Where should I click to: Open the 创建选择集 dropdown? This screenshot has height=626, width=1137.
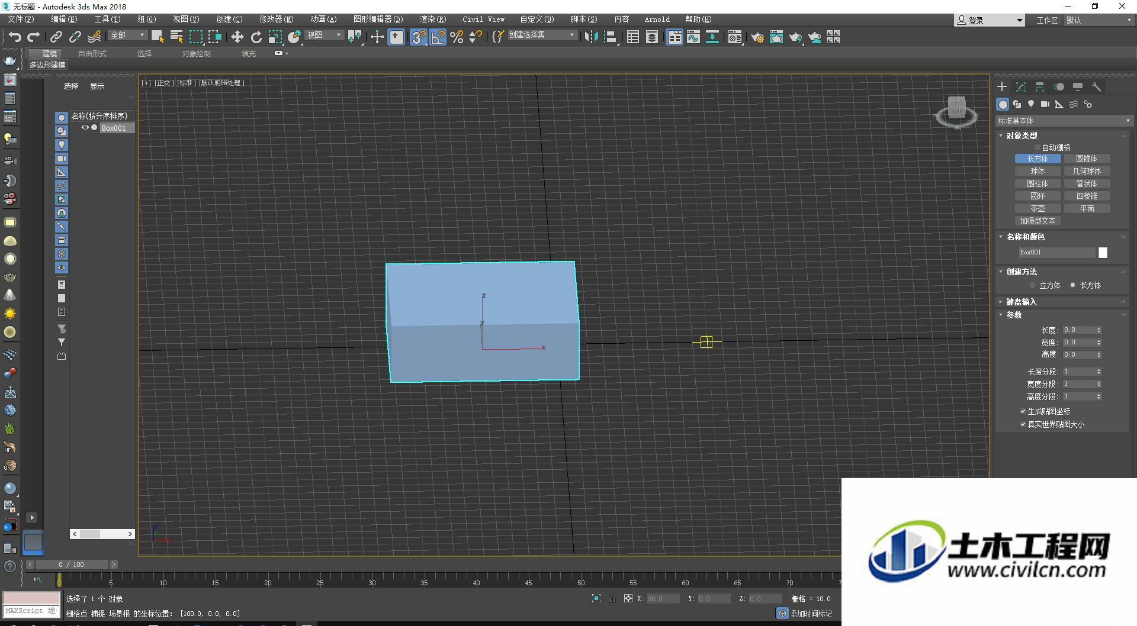542,36
